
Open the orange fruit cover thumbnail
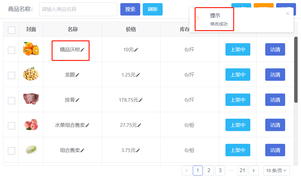(x=31, y=49)
